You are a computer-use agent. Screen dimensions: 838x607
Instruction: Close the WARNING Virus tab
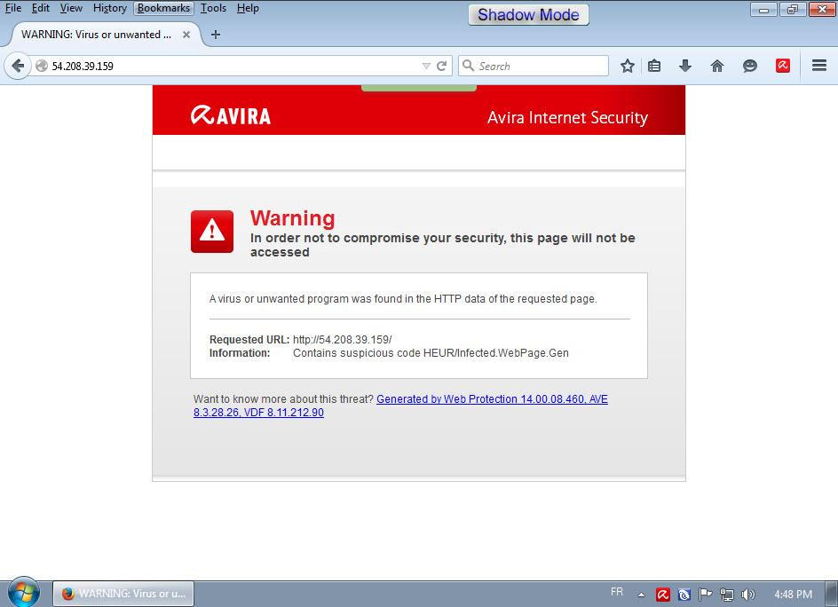186,35
